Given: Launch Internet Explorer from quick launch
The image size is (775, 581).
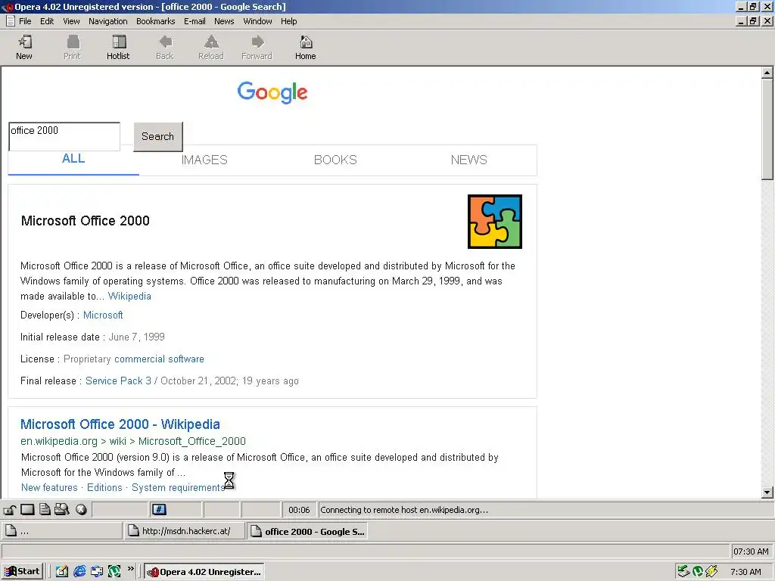Looking at the screenshot, I should coord(79,572).
